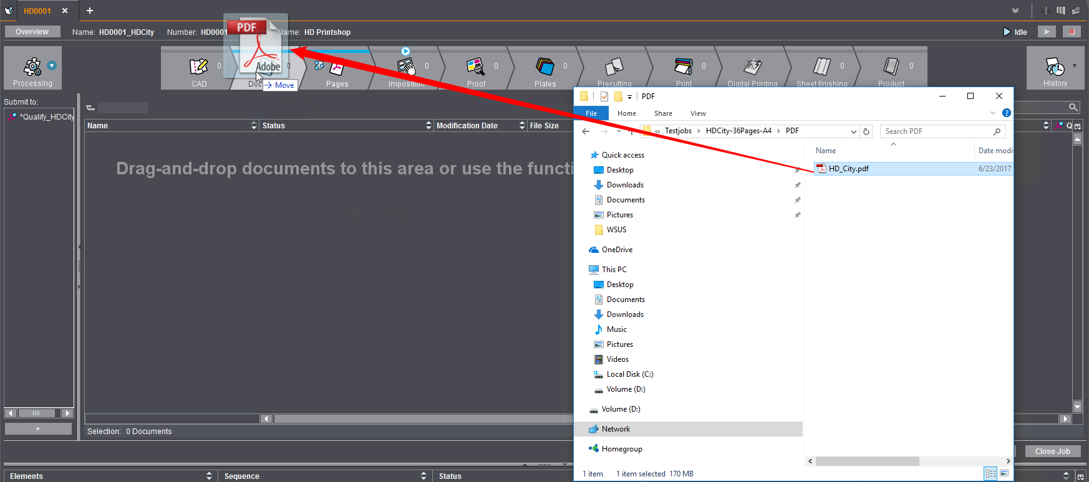Select the Imposition workflow step

point(406,67)
